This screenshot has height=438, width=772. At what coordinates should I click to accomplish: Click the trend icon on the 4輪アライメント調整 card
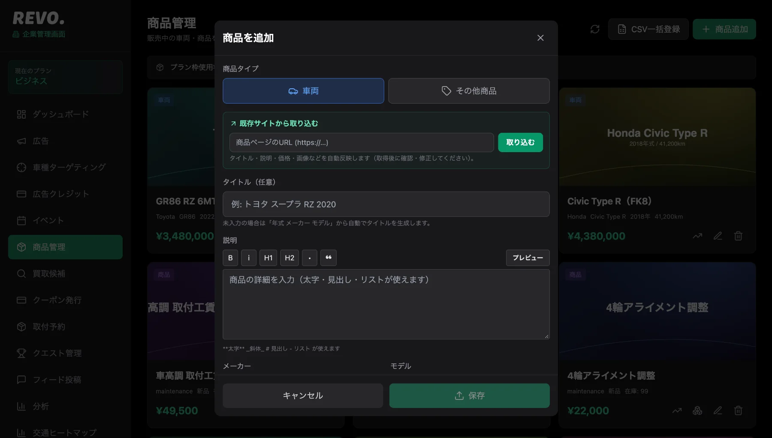click(677, 411)
